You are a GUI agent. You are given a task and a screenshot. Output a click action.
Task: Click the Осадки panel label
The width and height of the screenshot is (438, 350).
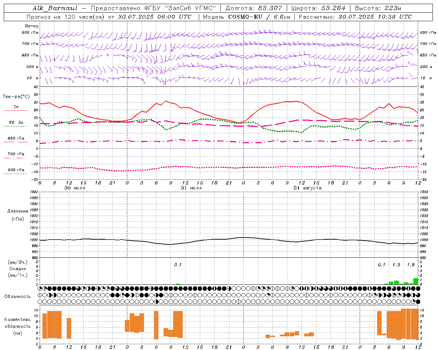(x=17, y=269)
